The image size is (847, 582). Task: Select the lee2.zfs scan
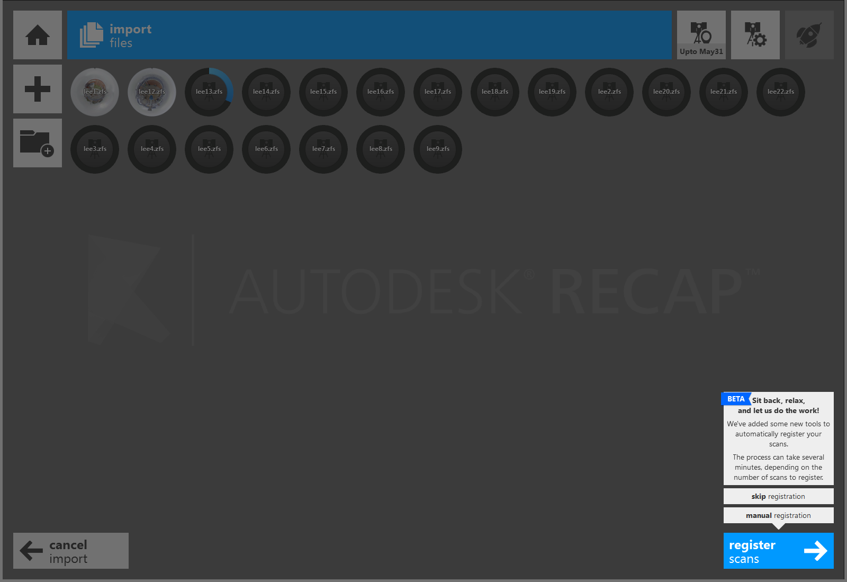point(609,92)
